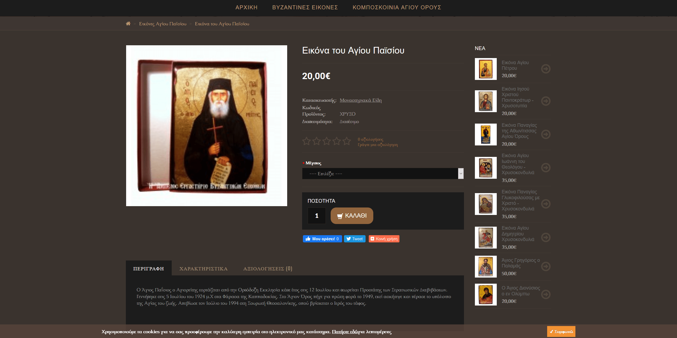Click arrow icon next to Αγίου Δημητρίου
677x338 pixels.
pos(546,237)
